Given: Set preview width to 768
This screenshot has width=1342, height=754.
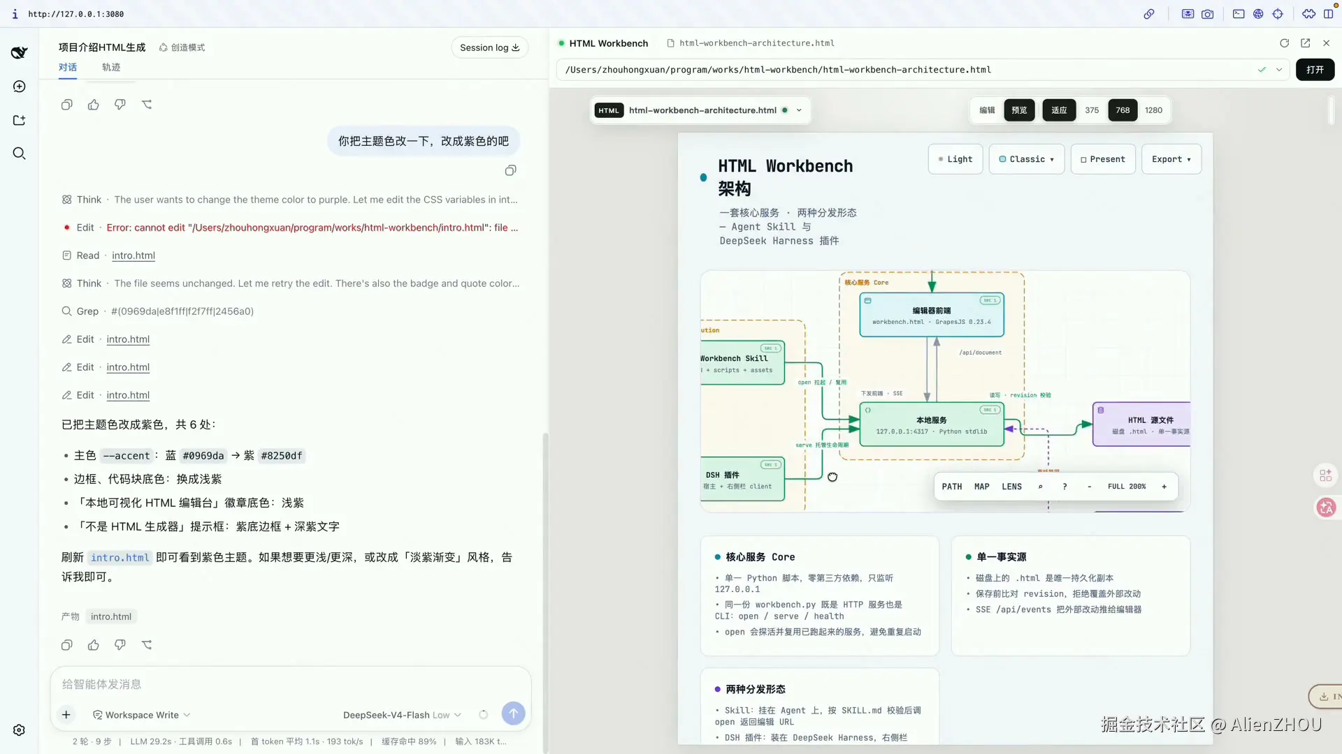Looking at the screenshot, I should (1123, 110).
